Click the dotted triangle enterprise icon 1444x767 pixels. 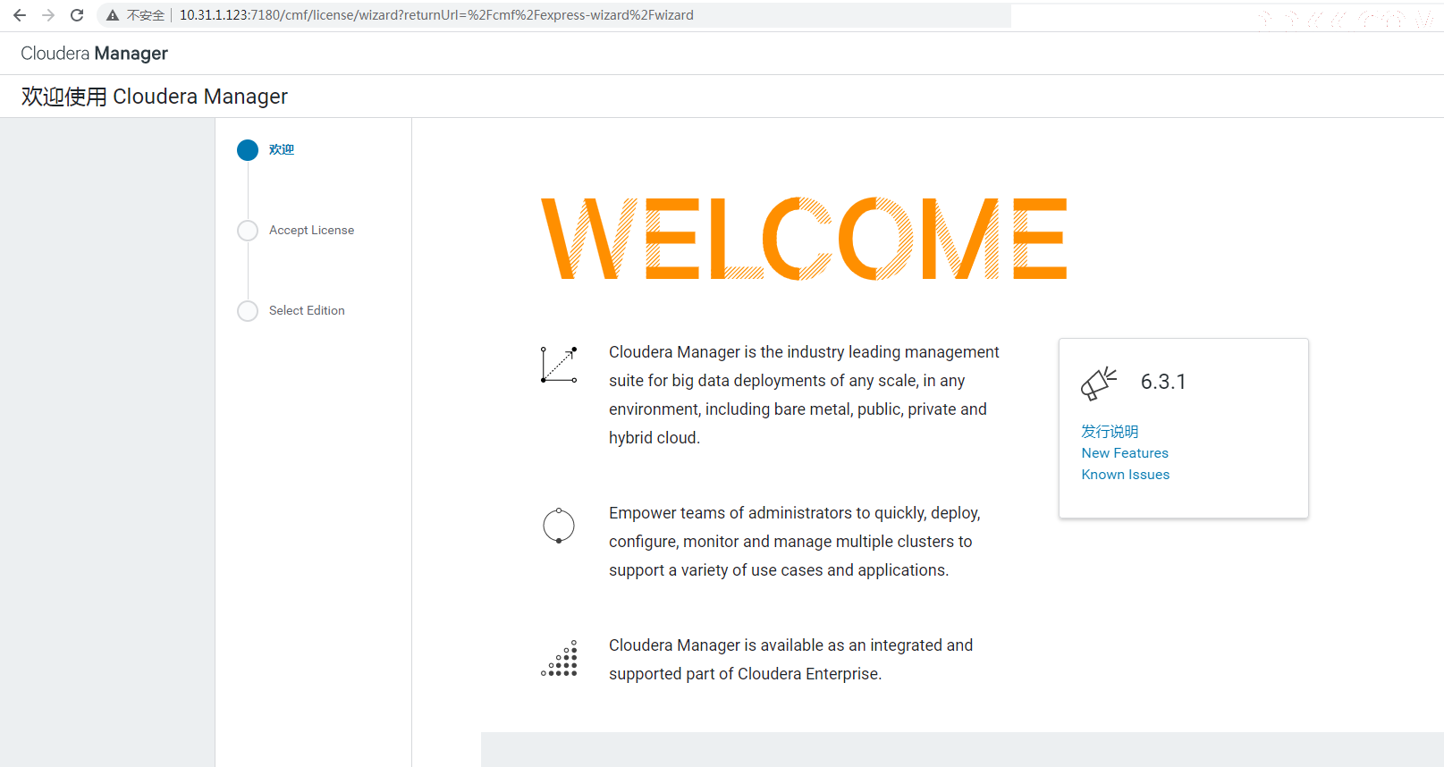pyautogui.click(x=560, y=658)
